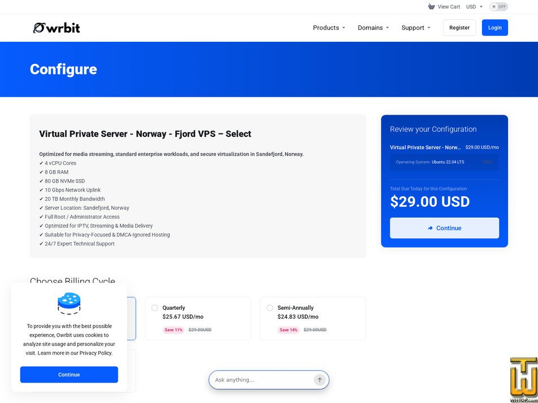Screen dimensions: 538x403
Task: Click the Operating System Ubuntu 22.04 LTS row
Action: pyautogui.click(x=444, y=162)
